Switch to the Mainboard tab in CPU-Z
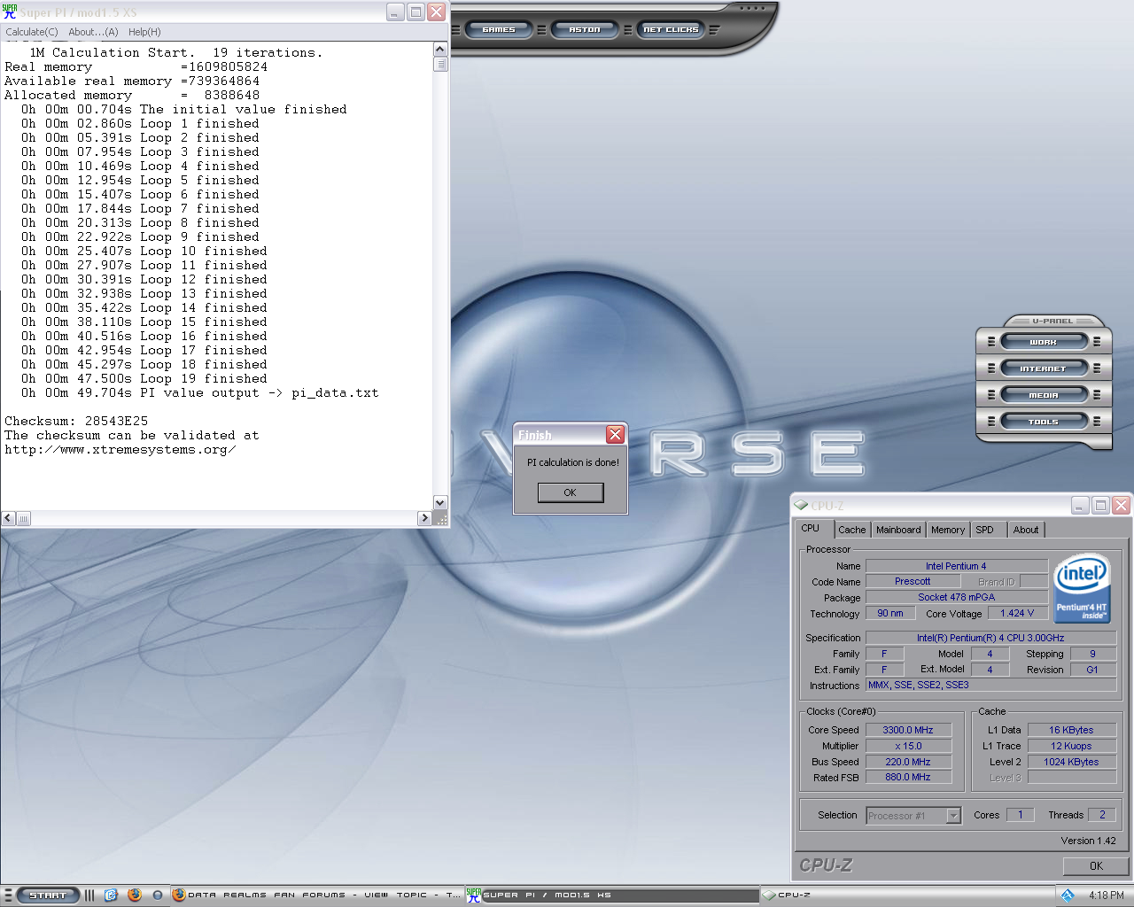The image size is (1134, 907). tap(898, 530)
